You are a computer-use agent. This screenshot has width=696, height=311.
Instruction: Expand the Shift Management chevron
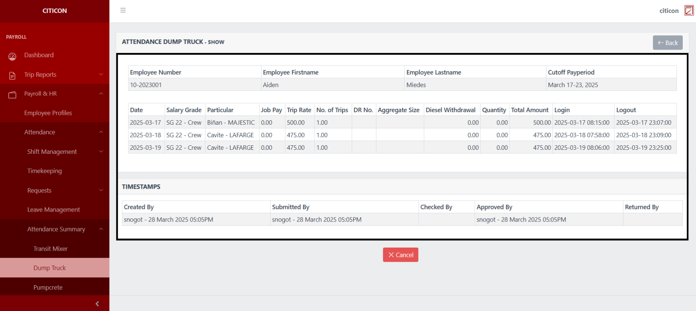pos(101,151)
